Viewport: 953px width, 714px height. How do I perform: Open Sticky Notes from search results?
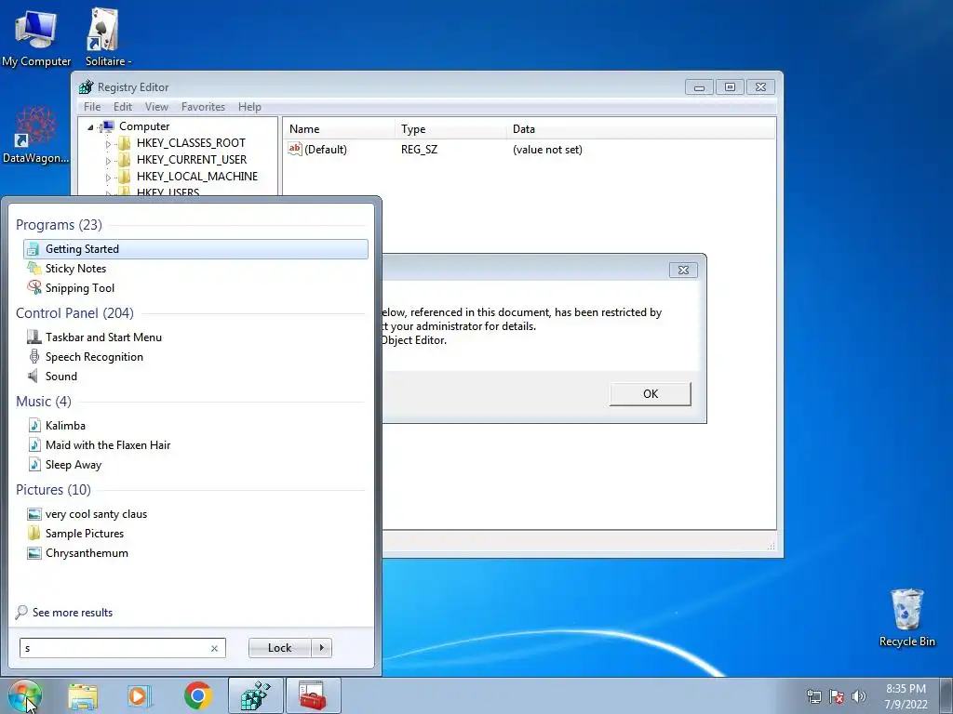pos(195,269)
